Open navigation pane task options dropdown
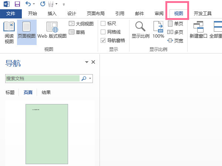The image size is (222, 166). (87, 62)
